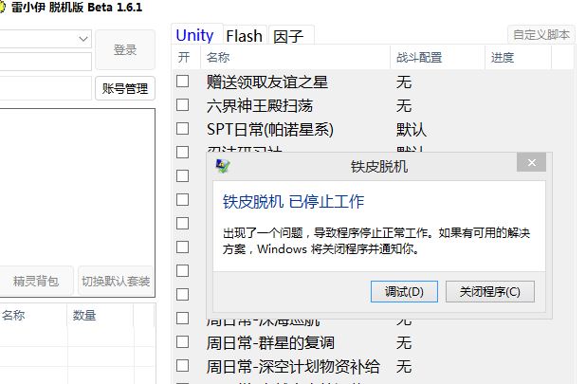Click the 关闭程序(C) button
Image resolution: width=586 pixels, height=384 pixels.
coord(489,291)
